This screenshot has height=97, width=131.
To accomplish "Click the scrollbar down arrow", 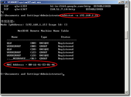I will (126, 92).
